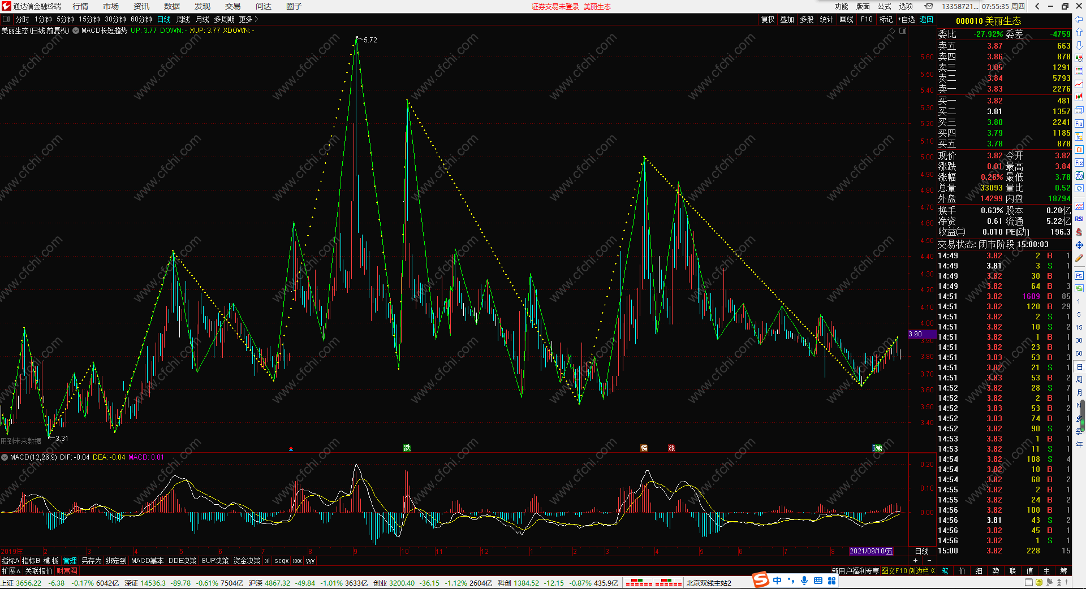The width and height of the screenshot is (1086, 589).
Task: Toggle the panel layout square icon at top-left
Action: (6, 19)
